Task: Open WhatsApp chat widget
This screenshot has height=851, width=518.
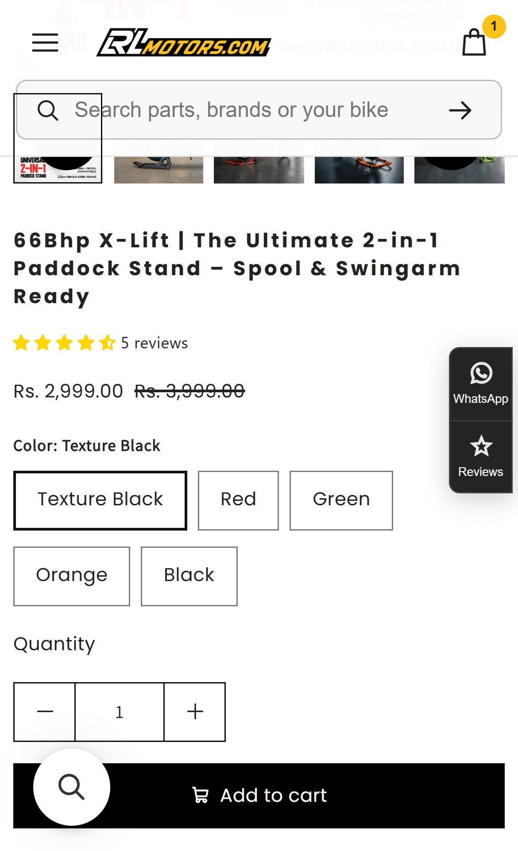Action: pyautogui.click(x=481, y=384)
